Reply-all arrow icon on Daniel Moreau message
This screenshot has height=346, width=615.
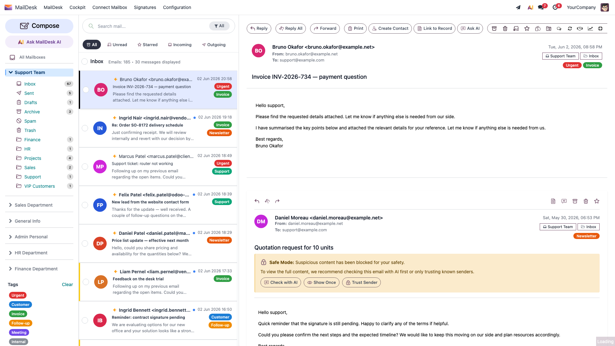(267, 201)
